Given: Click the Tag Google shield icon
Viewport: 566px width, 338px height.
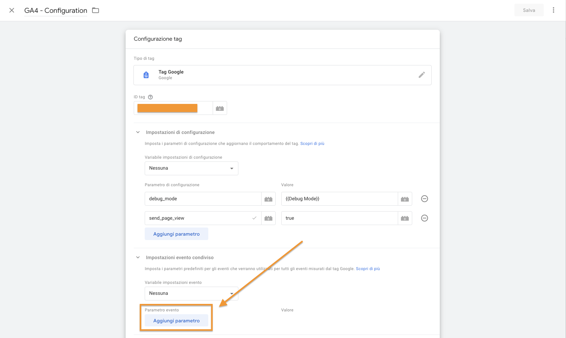Looking at the screenshot, I should coord(146,75).
